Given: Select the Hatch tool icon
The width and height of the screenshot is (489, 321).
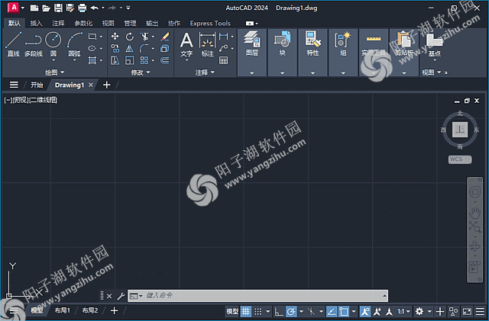Looking at the screenshot, I should click(x=92, y=60).
